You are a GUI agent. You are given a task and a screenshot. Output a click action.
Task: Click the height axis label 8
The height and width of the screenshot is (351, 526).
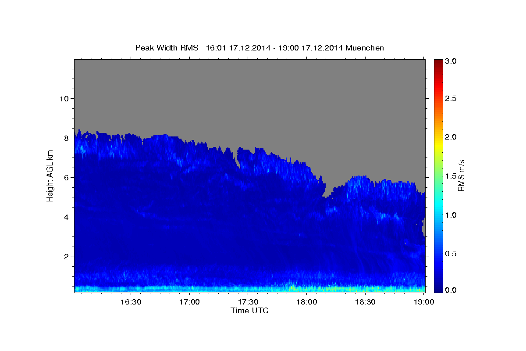pos(66,138)
